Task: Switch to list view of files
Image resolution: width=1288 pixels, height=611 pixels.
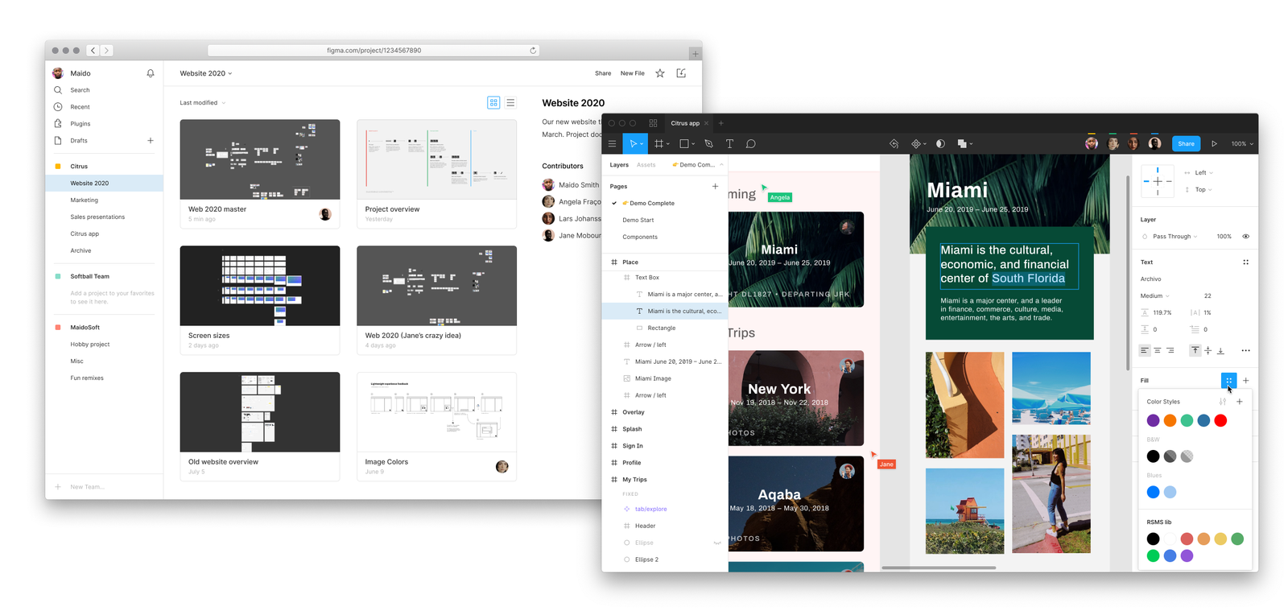Action: (x=510, y=103)
